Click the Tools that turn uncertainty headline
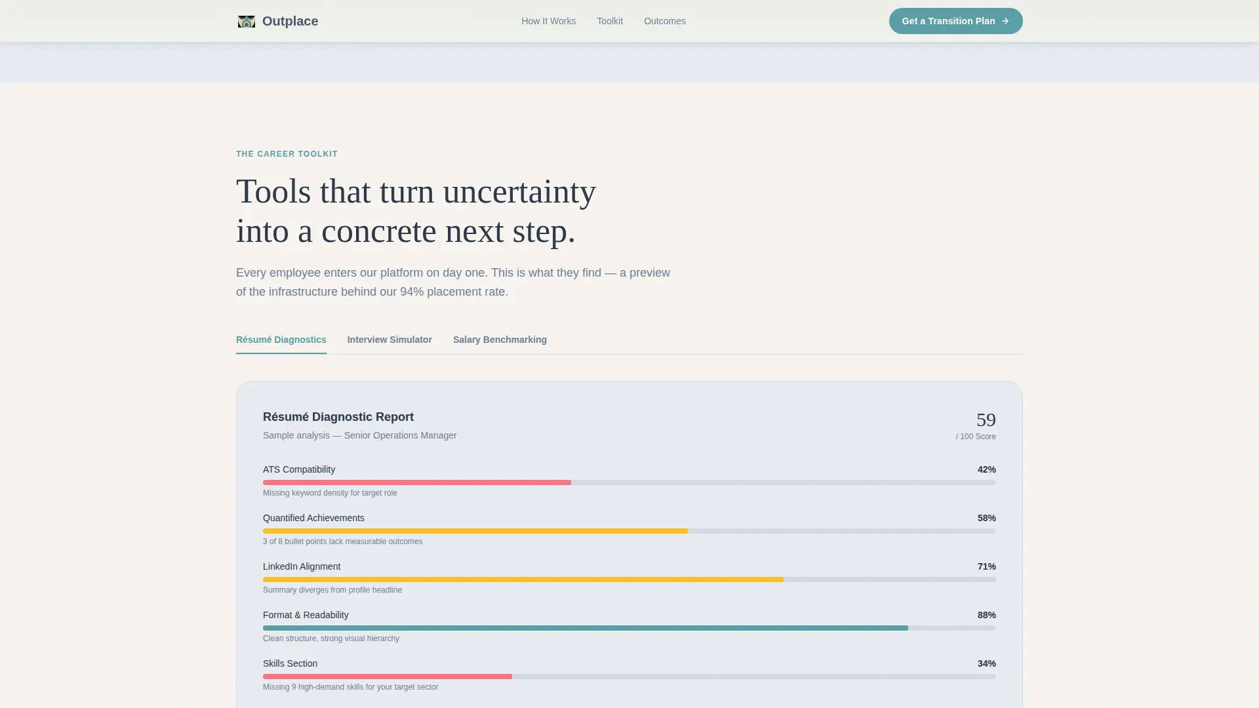This screenshot has width=1259, height=708. [416, 211]
